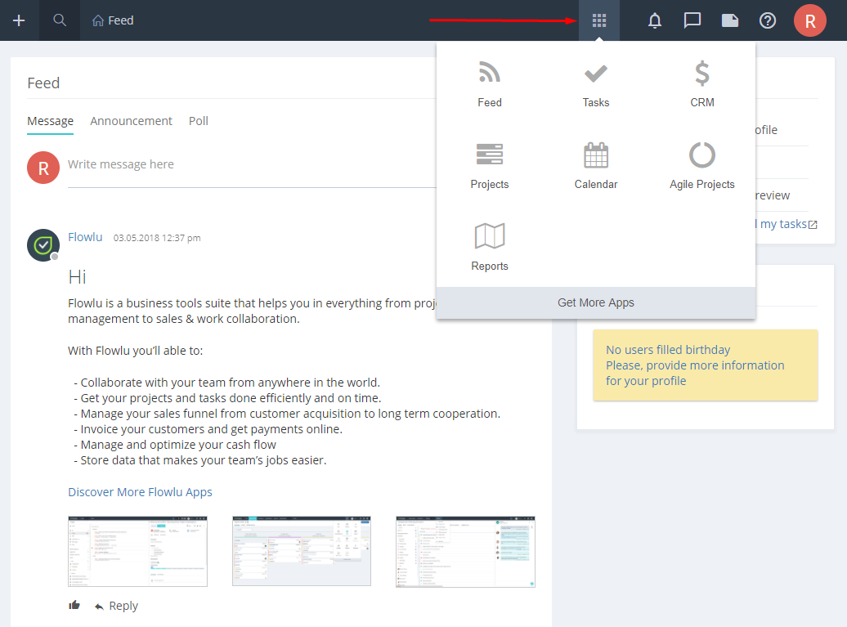The image size is (847, 627).
Task: Switch to the Announcement tab
Action: coord(132,122)
